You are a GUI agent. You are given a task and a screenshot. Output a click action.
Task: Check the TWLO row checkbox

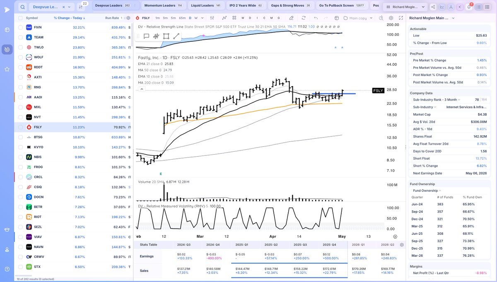20,47
